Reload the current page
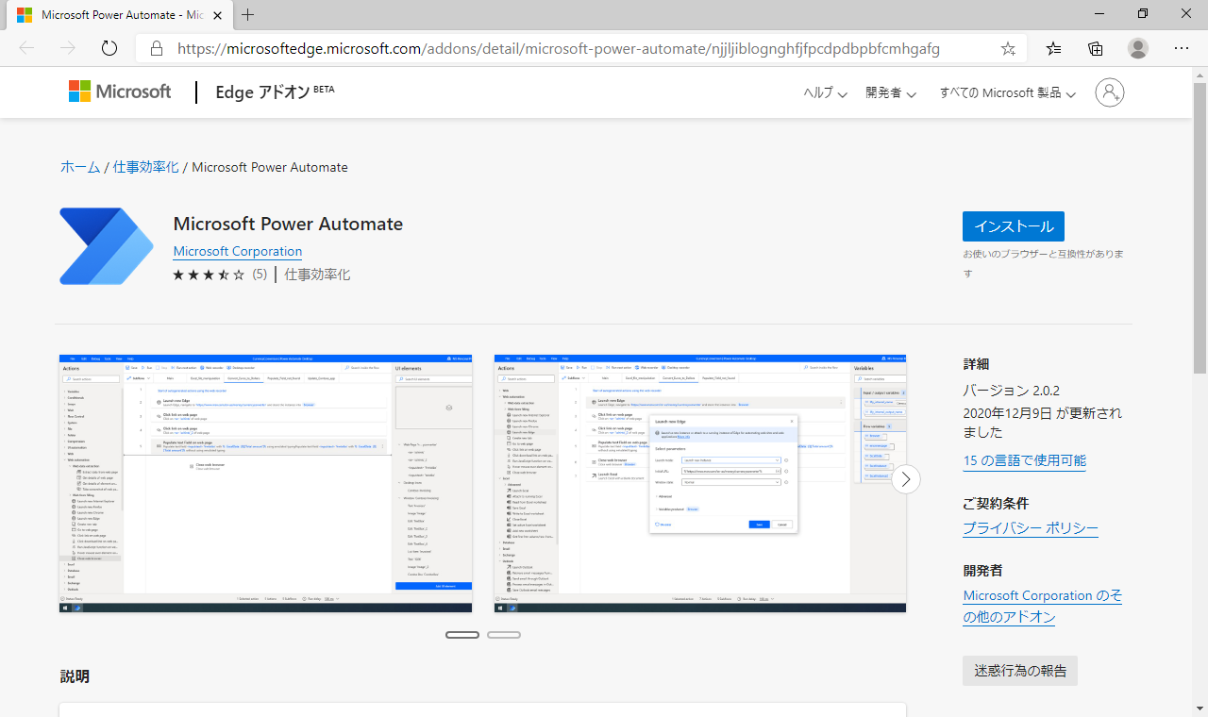Image resolution: width=1208 pixels, height=717 pixels. pyautogui.click(x=109, y=48)
